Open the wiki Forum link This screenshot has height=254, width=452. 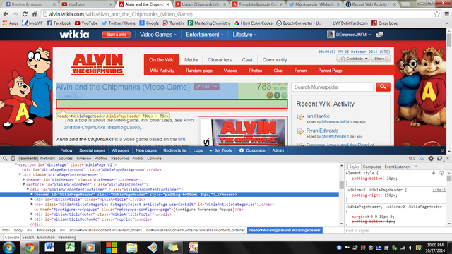300,71
